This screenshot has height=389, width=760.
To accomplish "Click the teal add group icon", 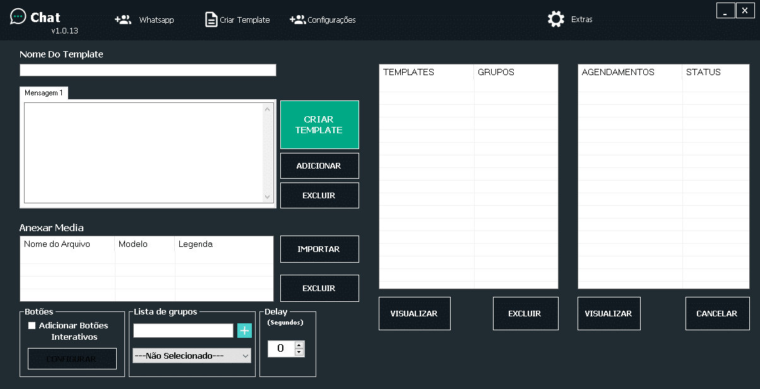I will pos(244,330).
